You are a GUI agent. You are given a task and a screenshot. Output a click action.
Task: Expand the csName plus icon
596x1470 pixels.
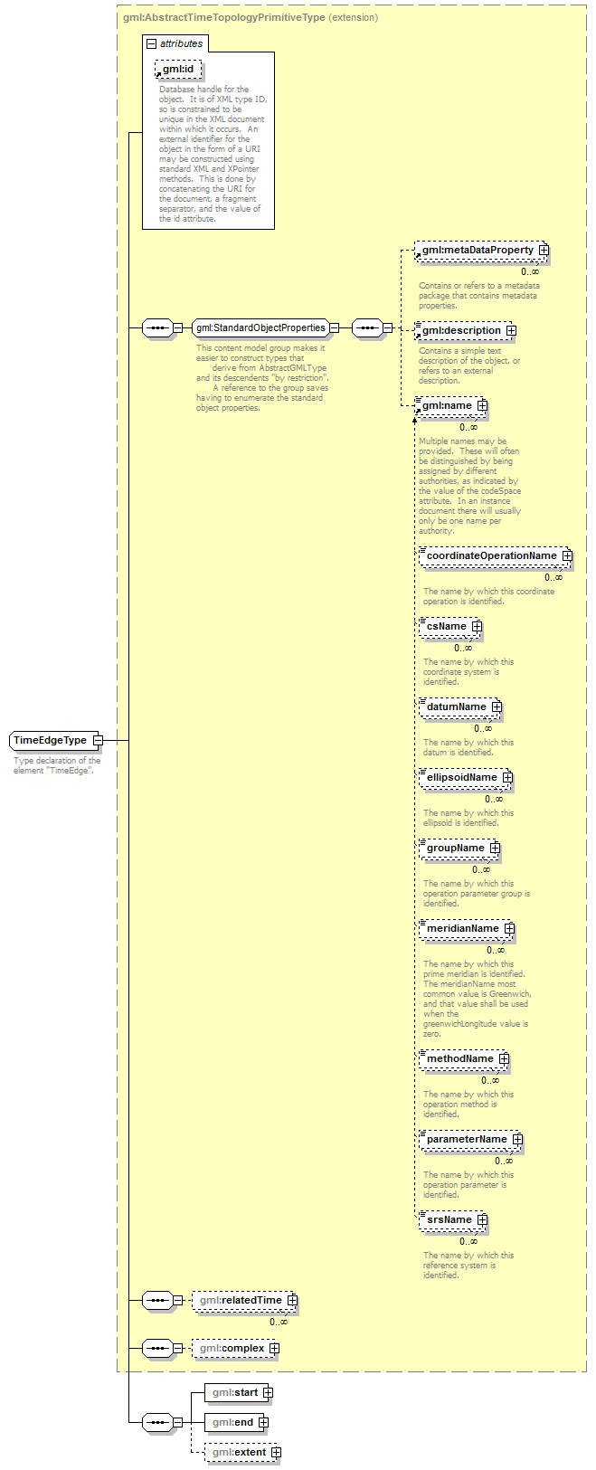point(477,627)
